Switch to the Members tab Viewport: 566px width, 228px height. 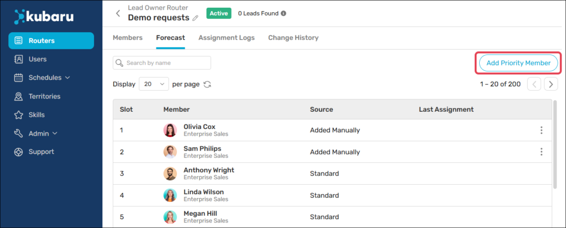(127, 38)
